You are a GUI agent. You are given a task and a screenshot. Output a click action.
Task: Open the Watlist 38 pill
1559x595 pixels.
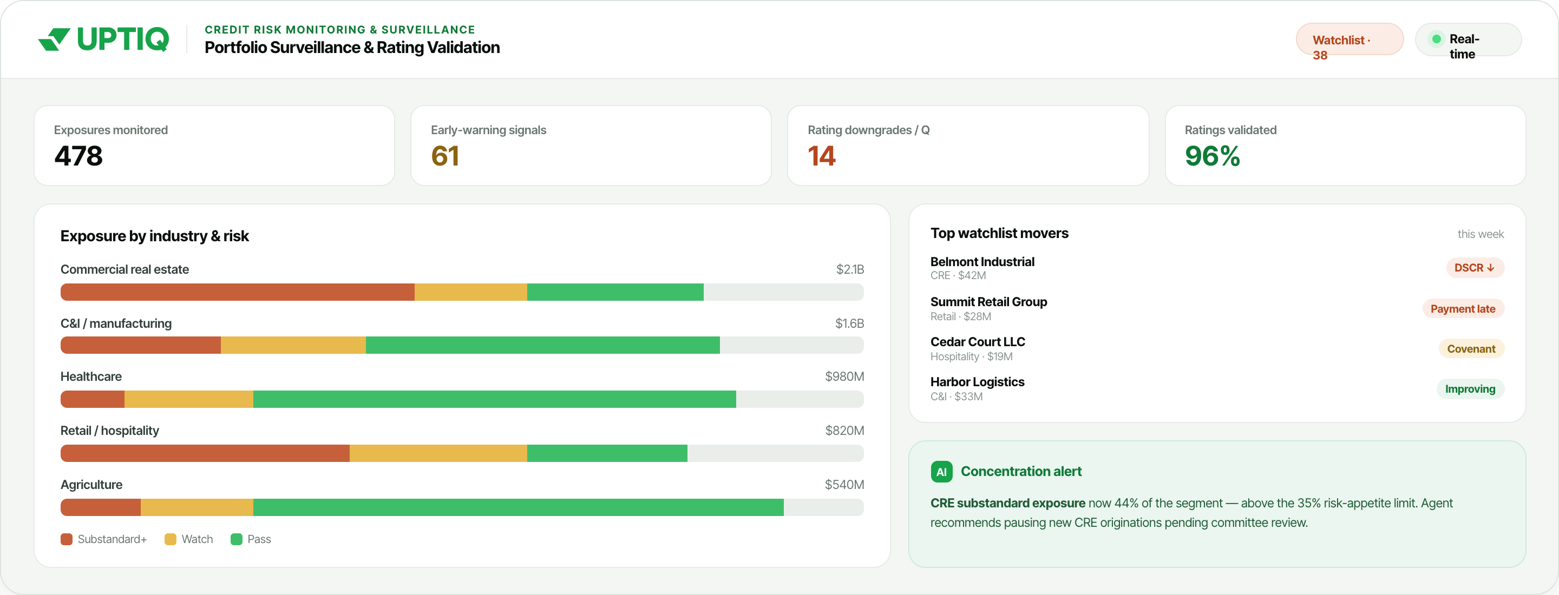click(1350, 40)
